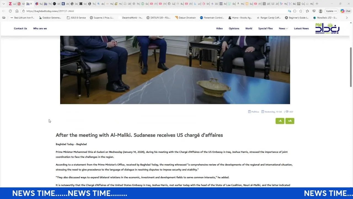Open DecentraWorld bookmark
The height and width of the screenshot is (199, 353).
tap(130, 18)
